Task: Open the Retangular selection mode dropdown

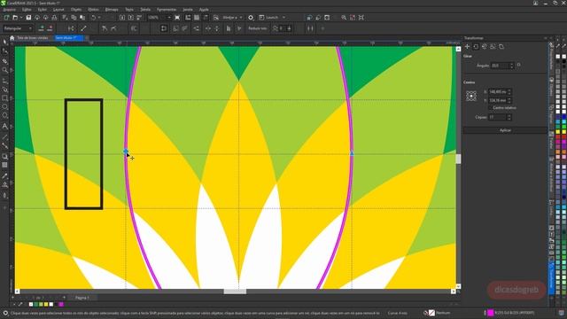Action: [x=18, y=28]
